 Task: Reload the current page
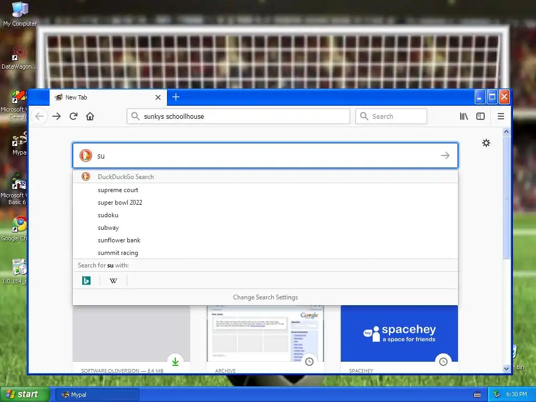click(73, 116)
